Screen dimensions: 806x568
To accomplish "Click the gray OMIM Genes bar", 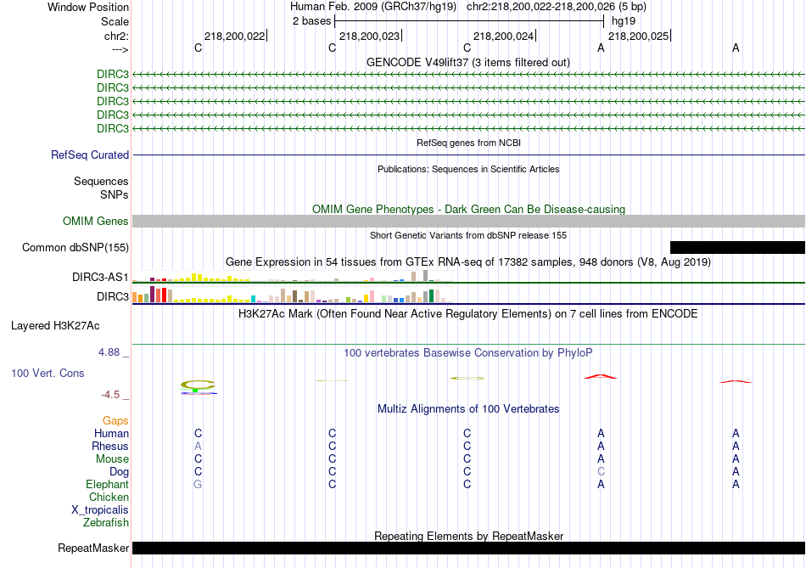I will click(x=469, y=222).
